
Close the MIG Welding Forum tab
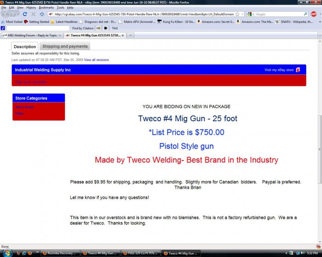coord(60,35)
